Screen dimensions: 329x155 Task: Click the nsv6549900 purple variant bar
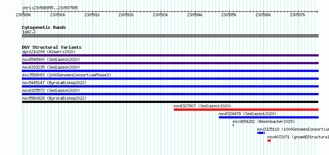point(170,63)
